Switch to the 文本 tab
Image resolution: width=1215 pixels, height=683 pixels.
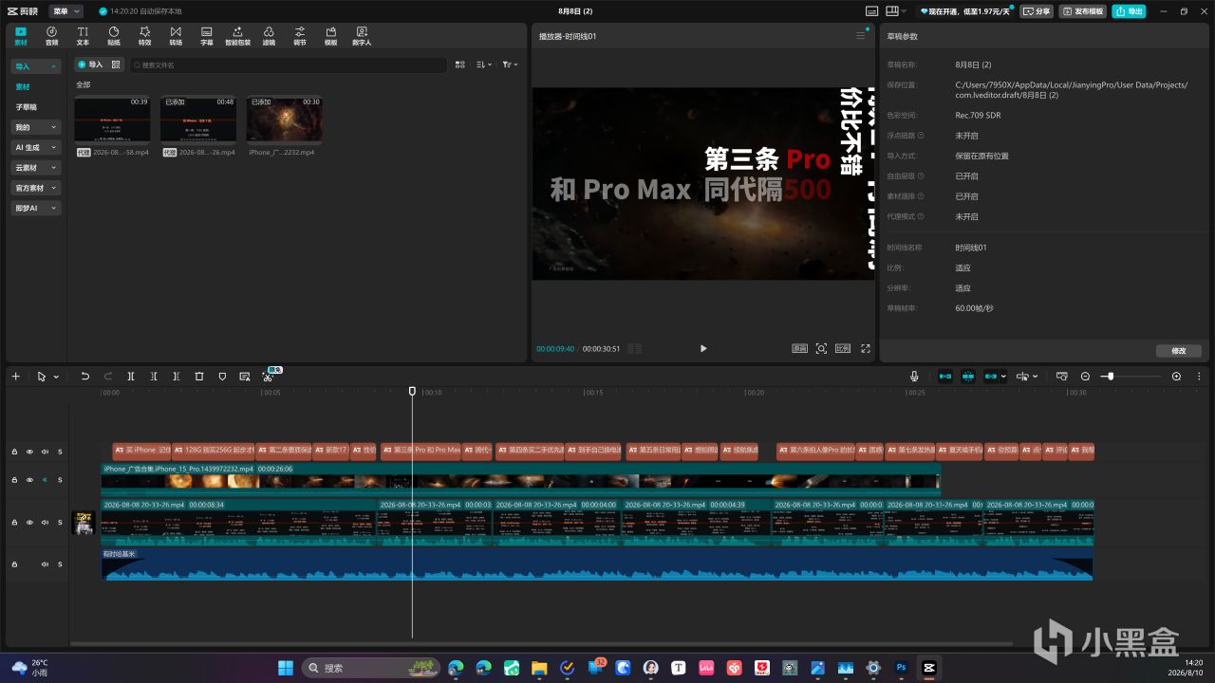click(83, 36)
